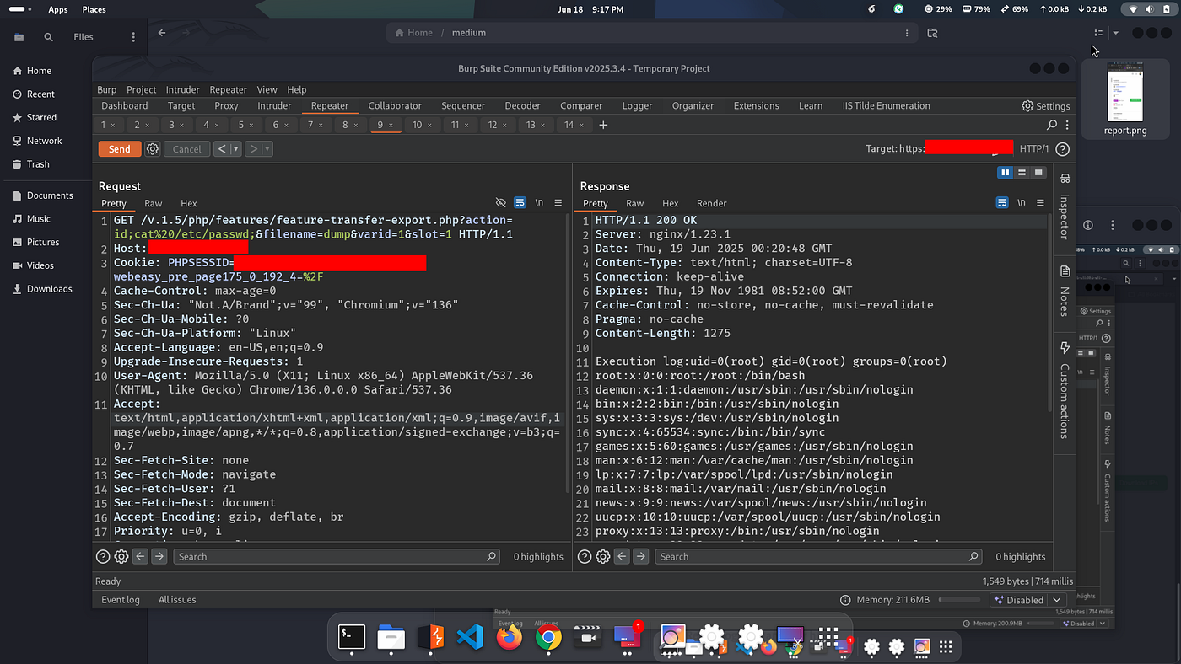This screenshot has height=664, width=1181.
Task: Launch Firefox from the dock
Action: (x=510, y=637)
